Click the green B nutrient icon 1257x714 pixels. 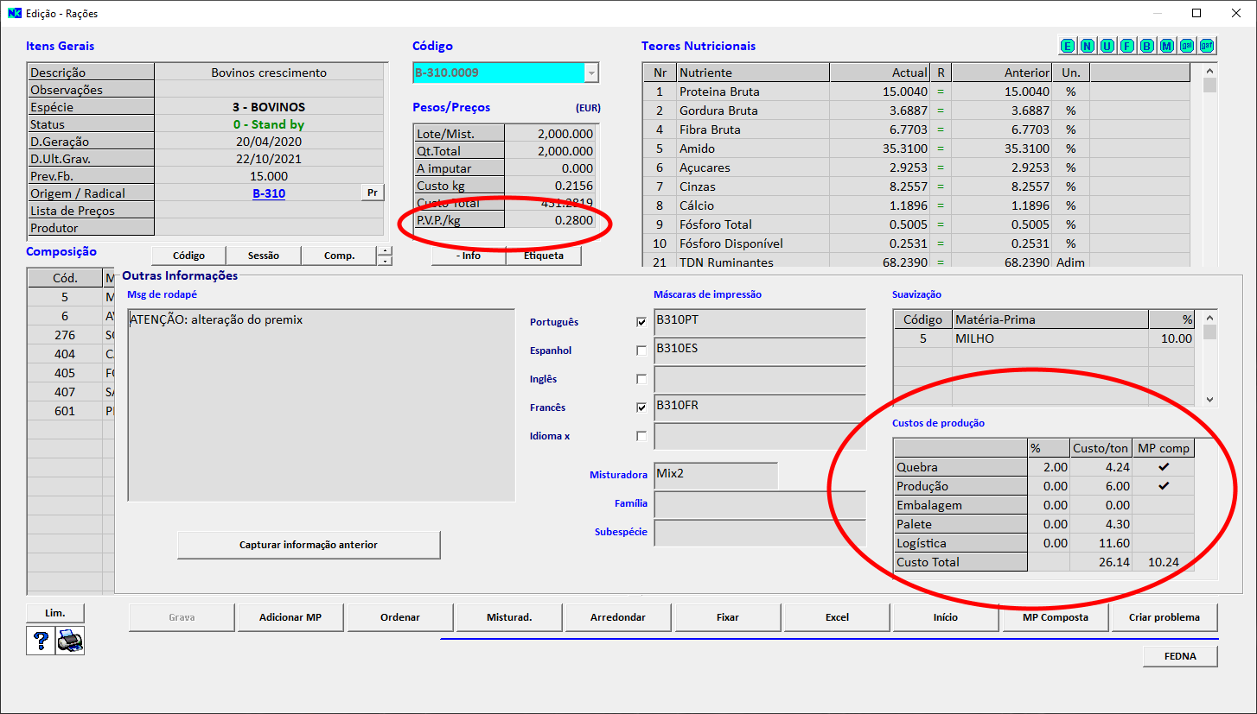pos(1147,46)
